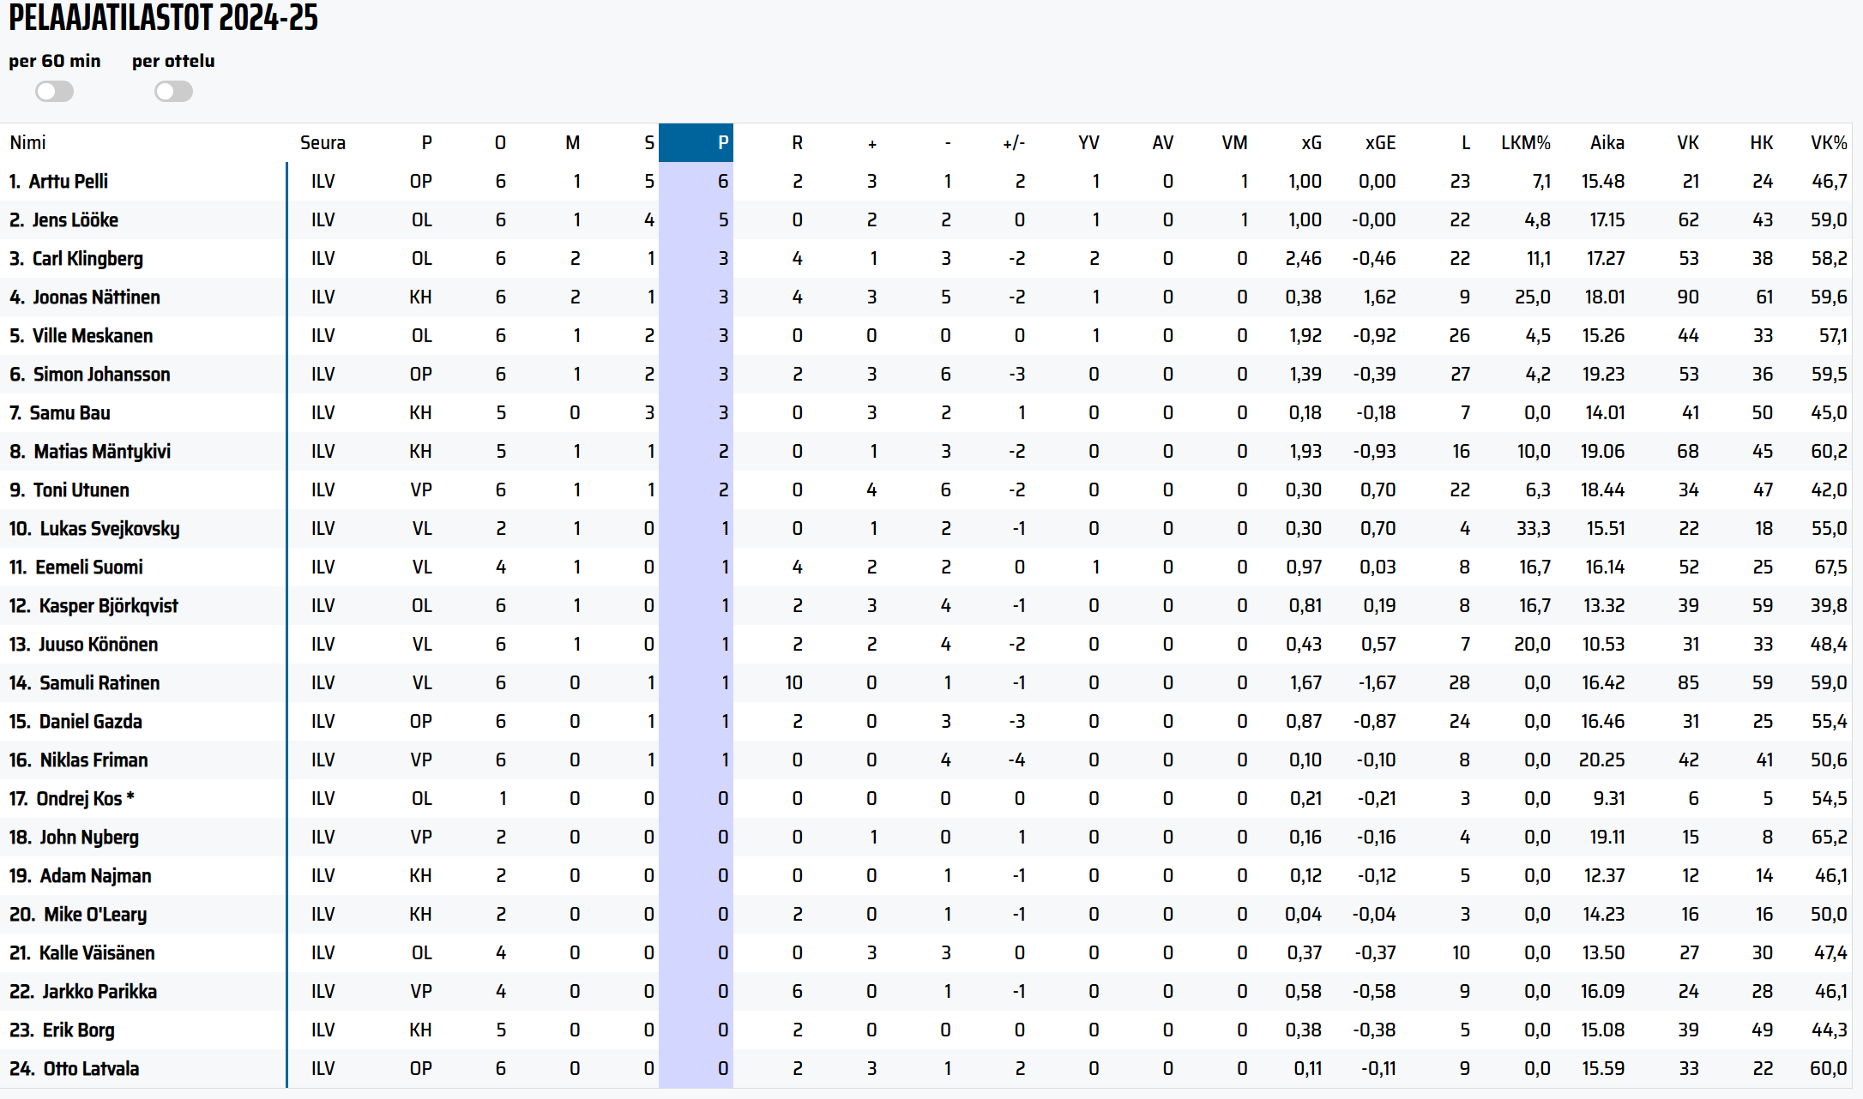The image size is (1863, 1099).
Task: Sort by the Aika column header
Action: click(x=1607, y=143)
